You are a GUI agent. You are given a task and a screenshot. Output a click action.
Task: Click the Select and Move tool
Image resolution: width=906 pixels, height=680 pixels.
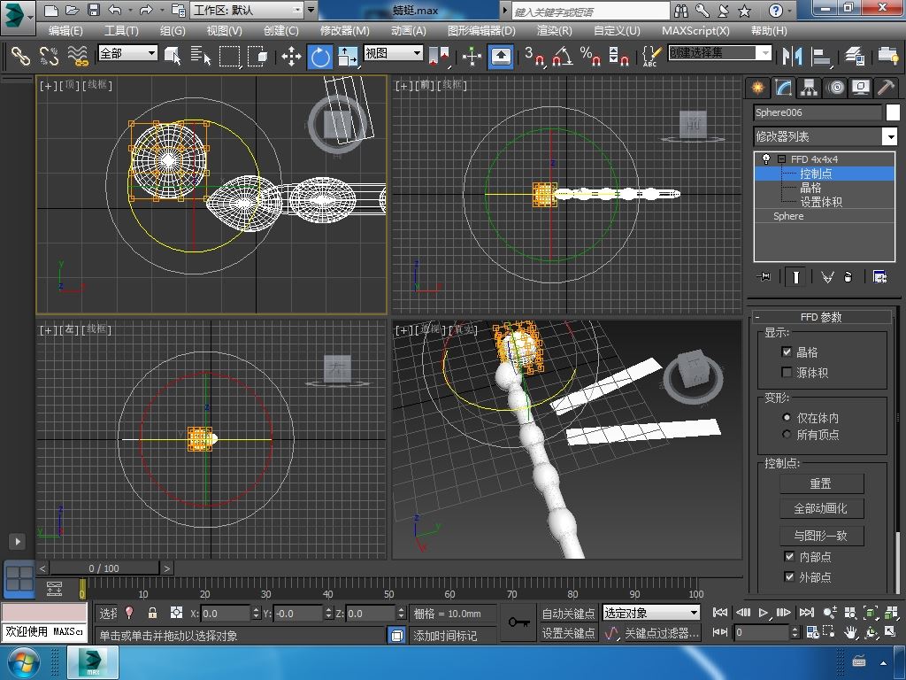(291, 57)
